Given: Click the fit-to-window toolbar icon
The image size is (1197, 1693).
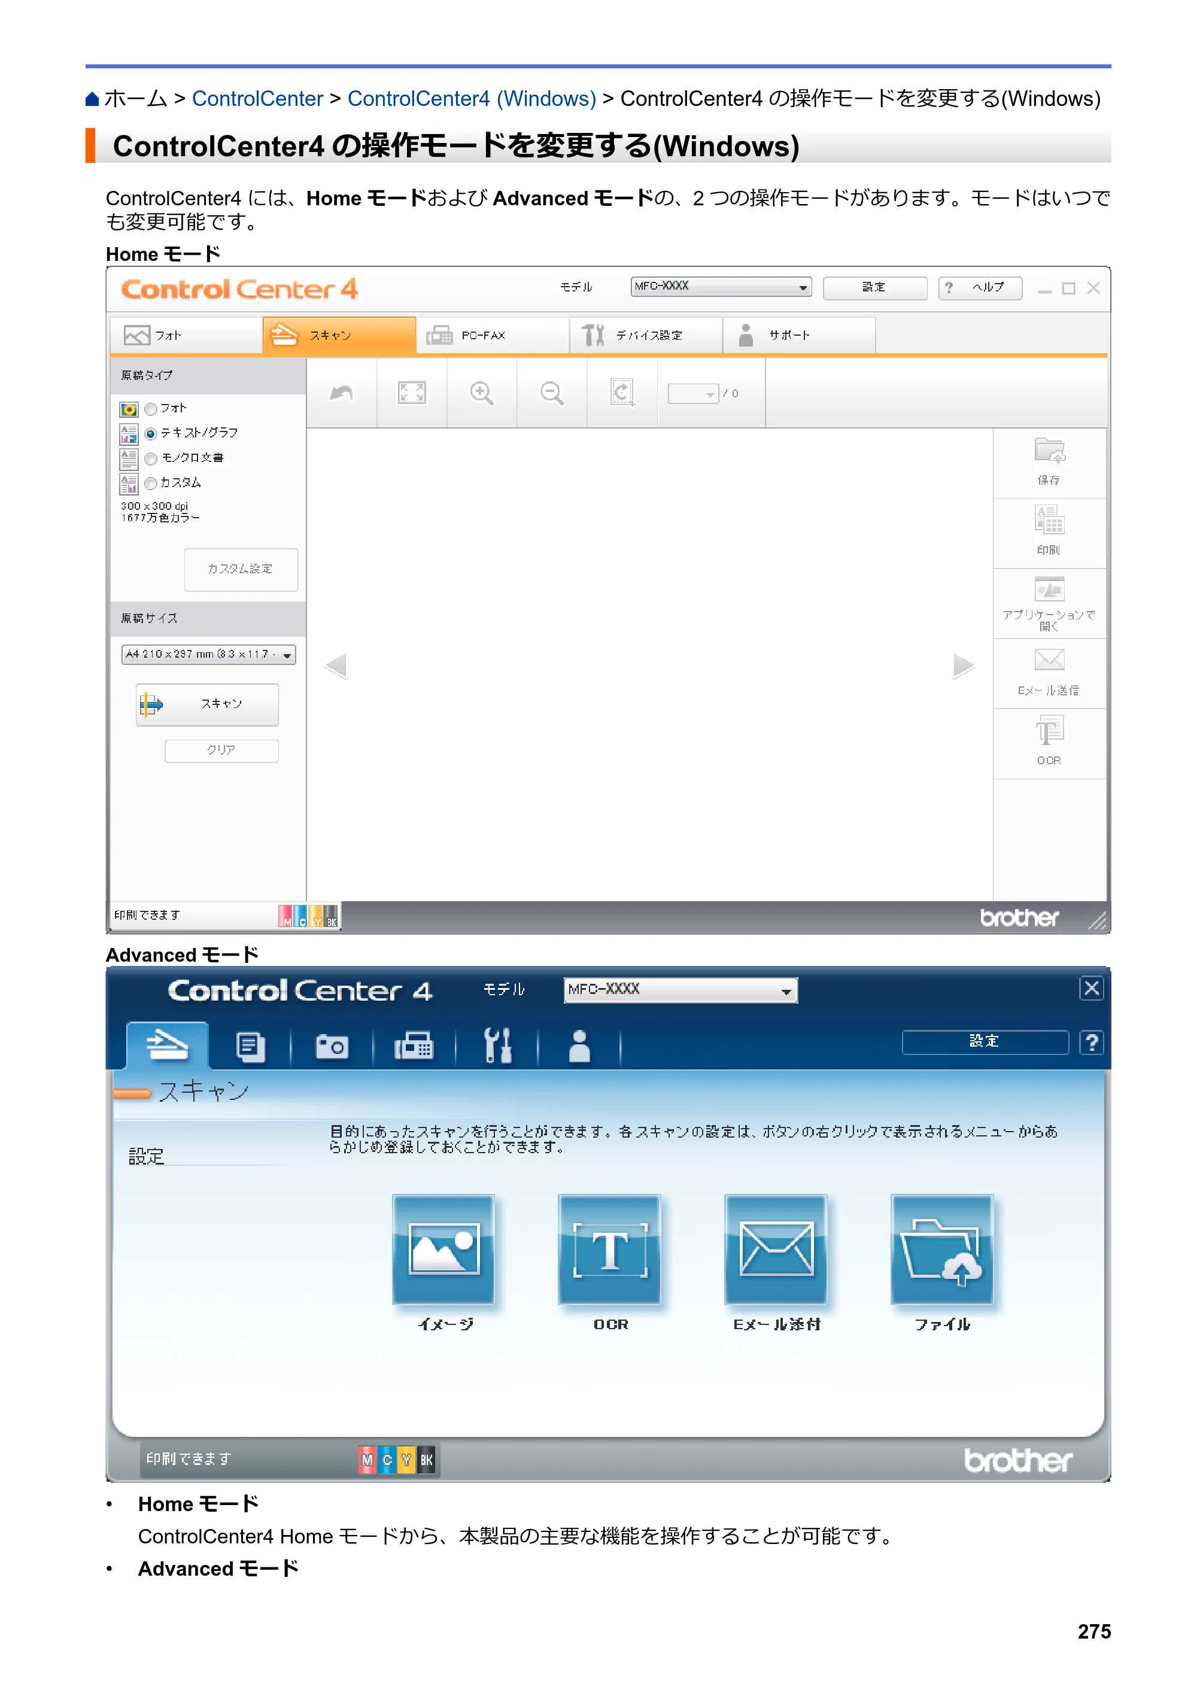Looking at the screenshot, I should (412, 393).
